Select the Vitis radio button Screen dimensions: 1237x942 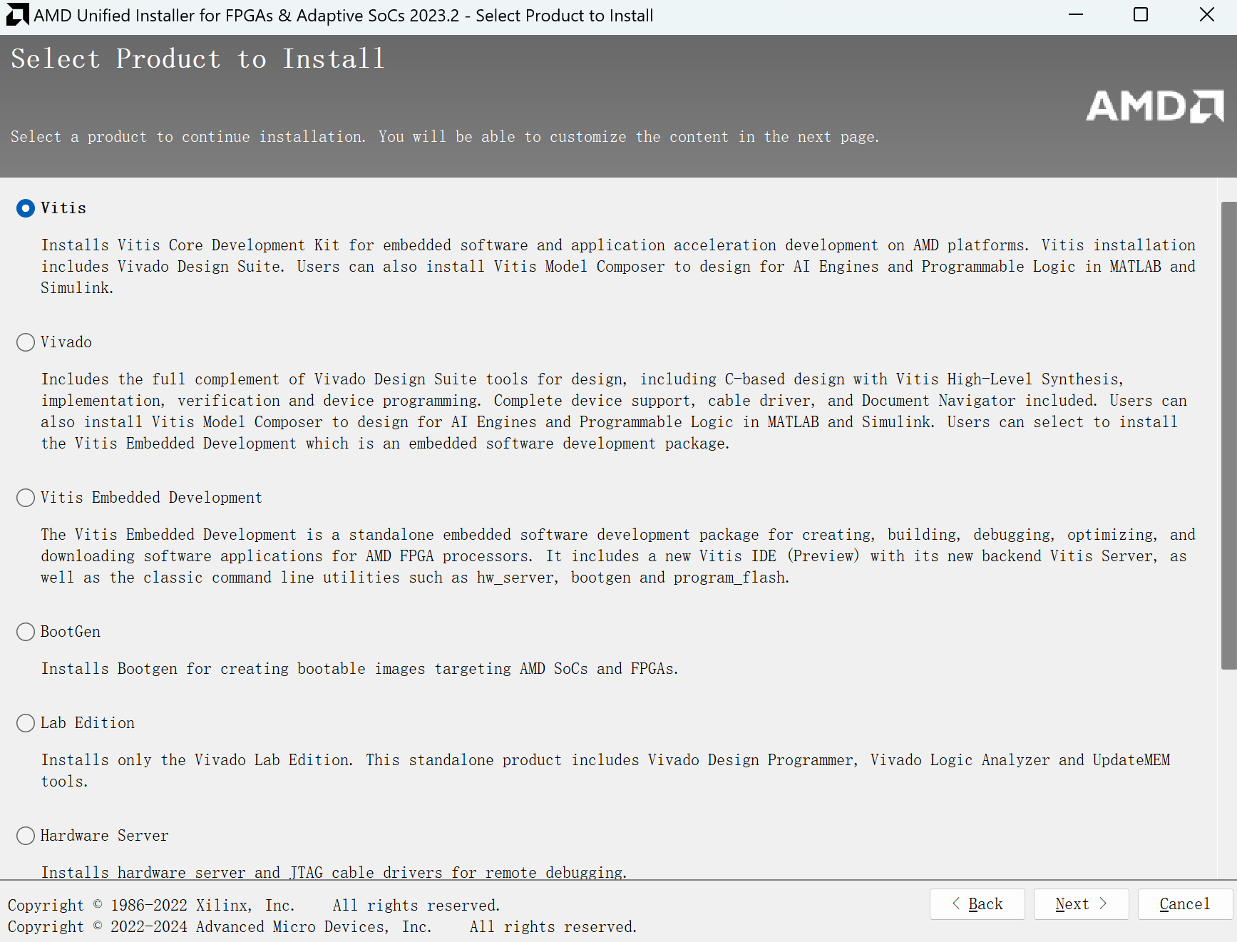pos(26,208)
